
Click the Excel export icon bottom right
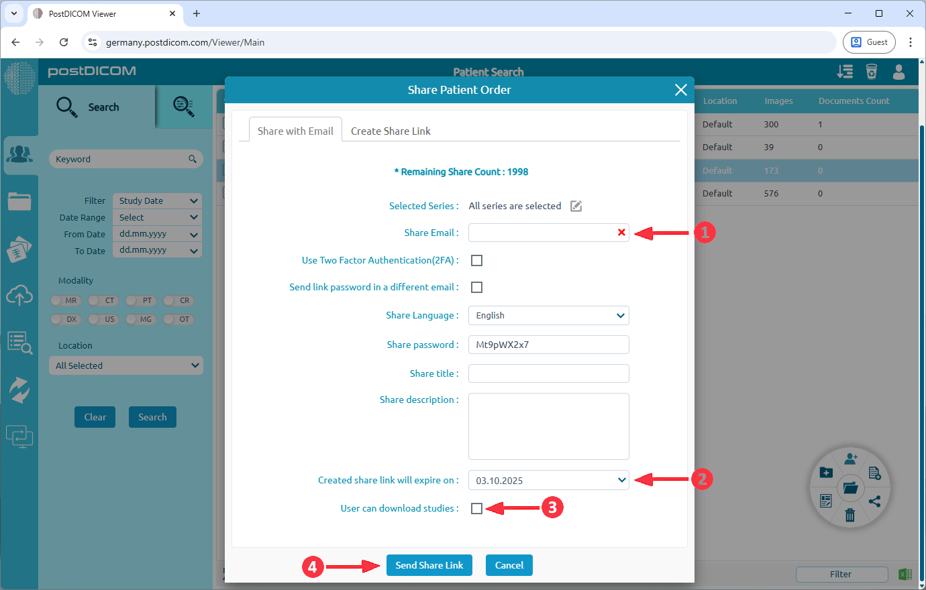[905, 574]
